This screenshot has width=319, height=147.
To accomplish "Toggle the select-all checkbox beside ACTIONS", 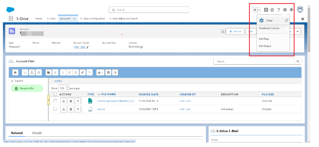I will (x=55, y=94).
